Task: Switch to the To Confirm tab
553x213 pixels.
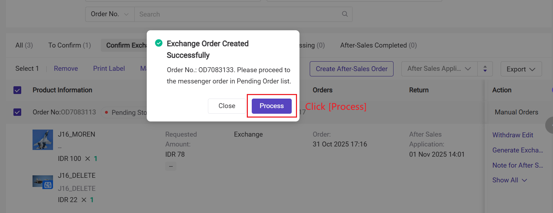Action: 69,45
